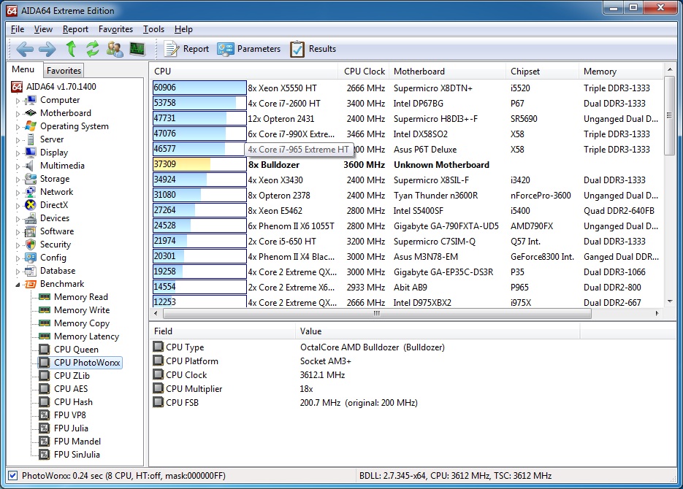
Task: Open benchmark Parameters
Action: point(248,49)
